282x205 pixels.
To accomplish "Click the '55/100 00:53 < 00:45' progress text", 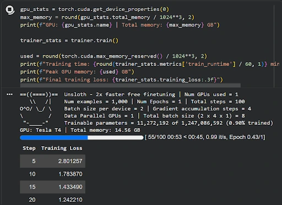I will pos(205,137).
